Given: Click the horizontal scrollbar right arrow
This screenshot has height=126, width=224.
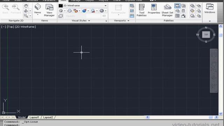Looking at the screenshot, I should (x=216, y=117).
